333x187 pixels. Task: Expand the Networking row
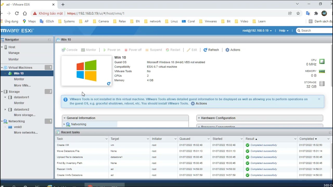tap(64, 124)
